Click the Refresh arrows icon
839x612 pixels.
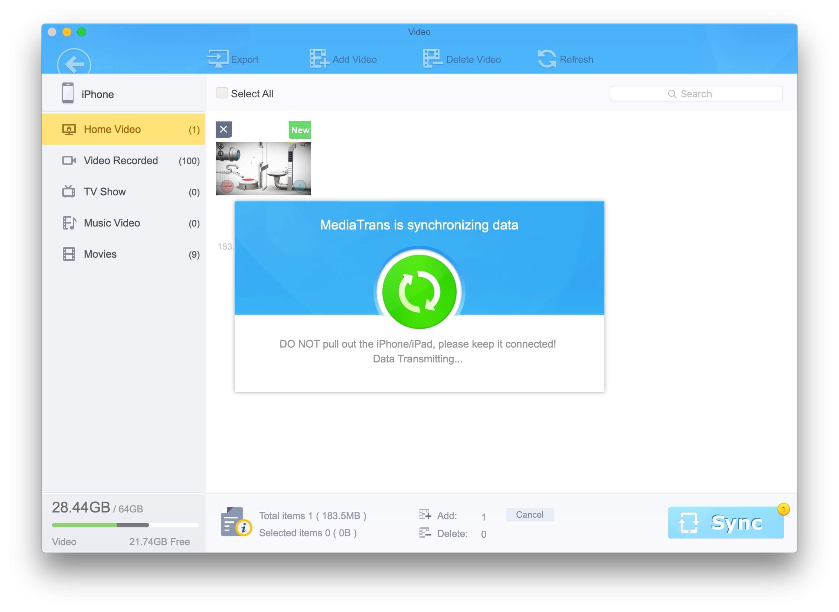547,59
